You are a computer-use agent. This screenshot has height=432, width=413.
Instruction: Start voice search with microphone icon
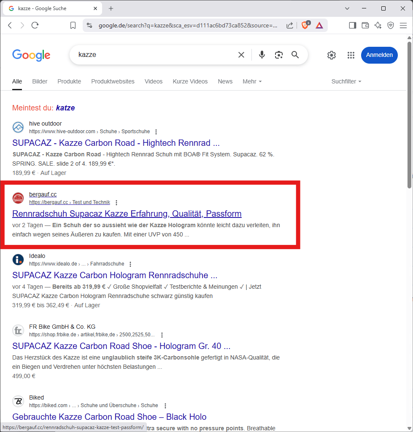[x=262, y=55]
